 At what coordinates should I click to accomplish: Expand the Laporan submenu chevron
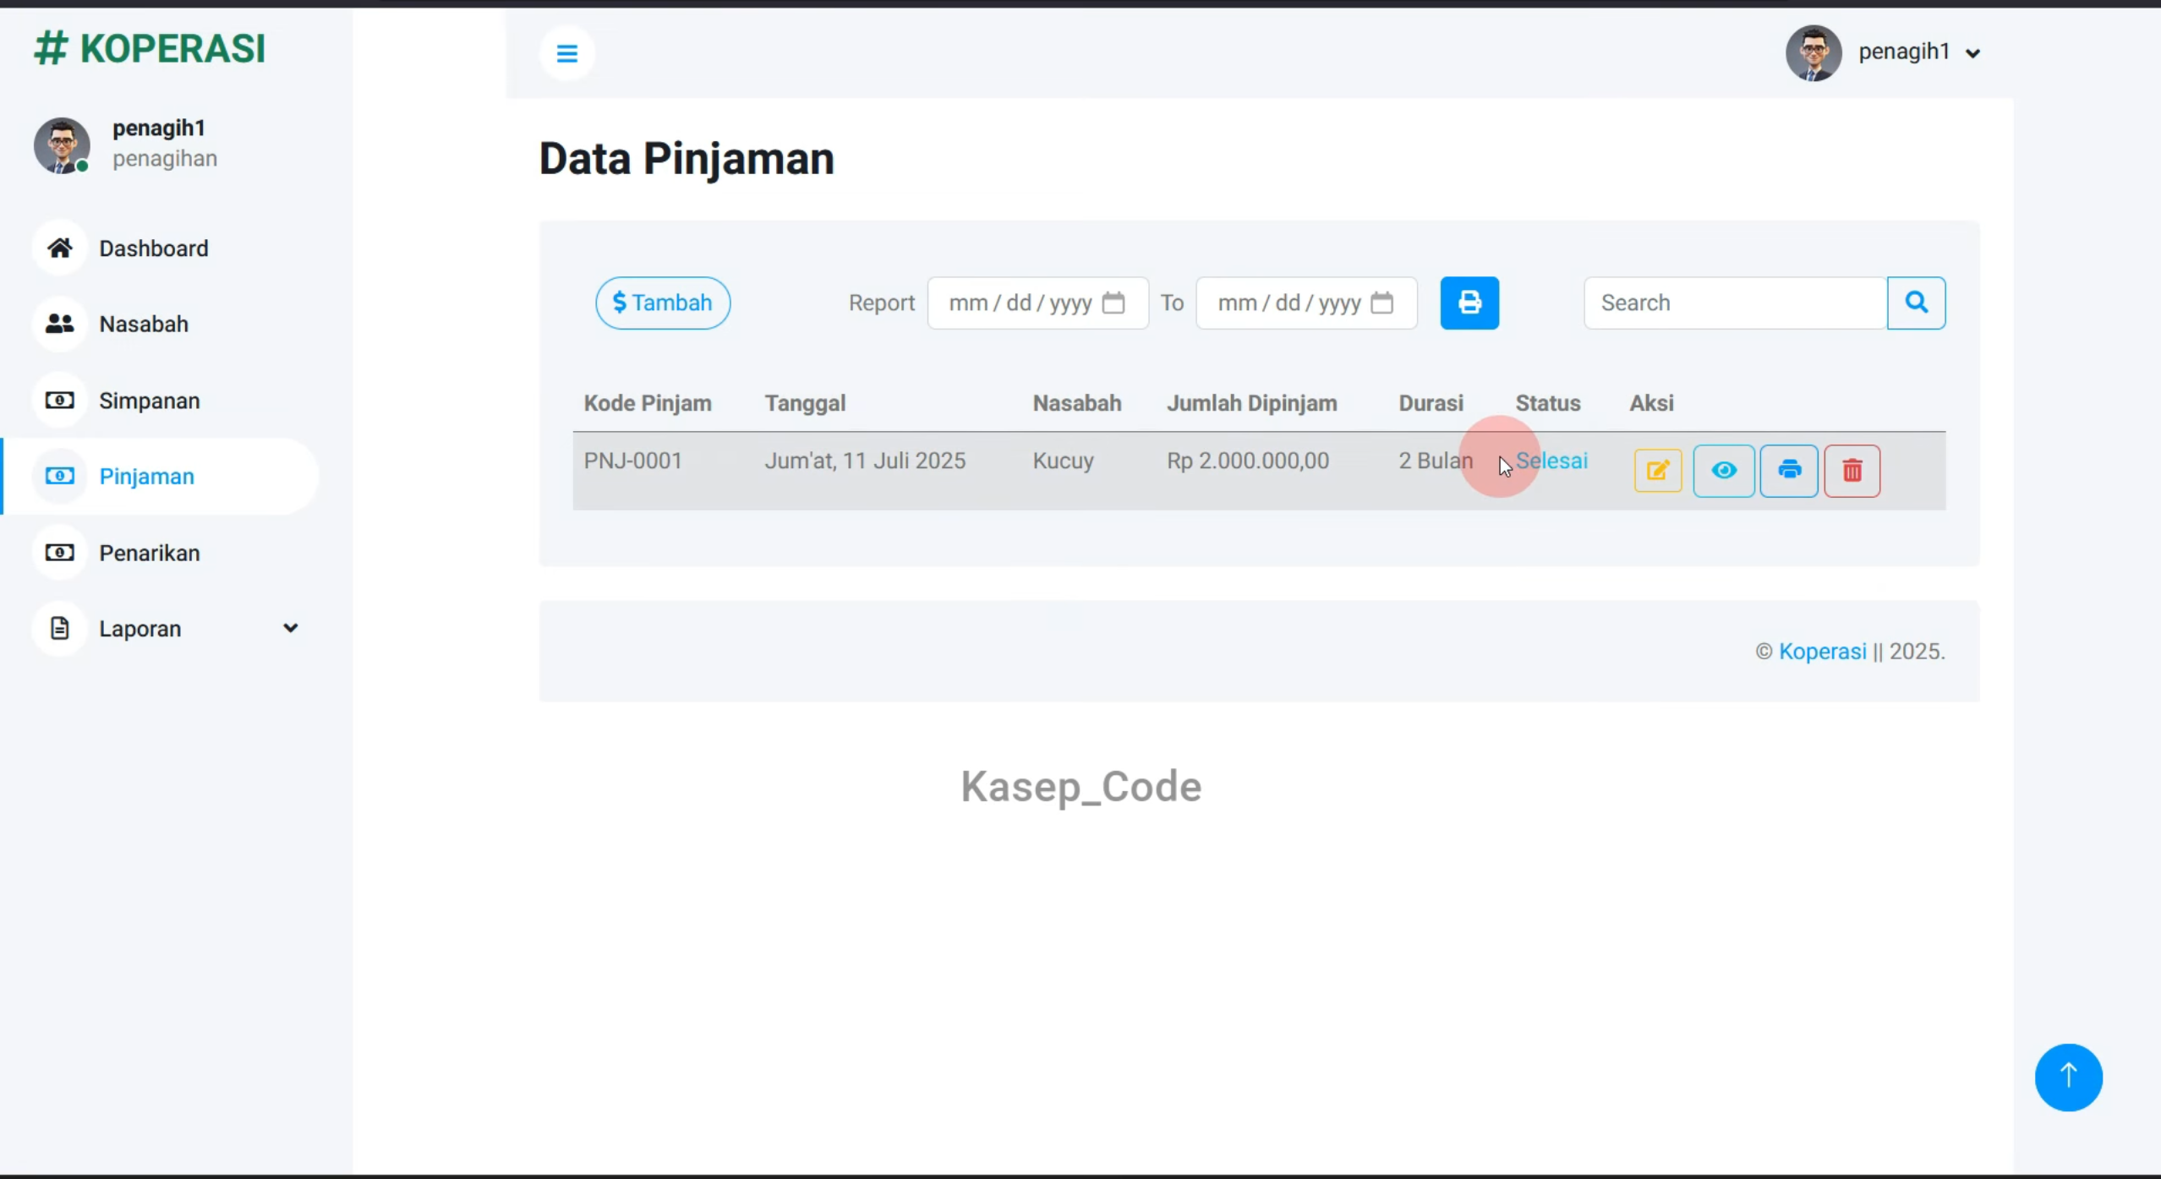click(290, 628)
